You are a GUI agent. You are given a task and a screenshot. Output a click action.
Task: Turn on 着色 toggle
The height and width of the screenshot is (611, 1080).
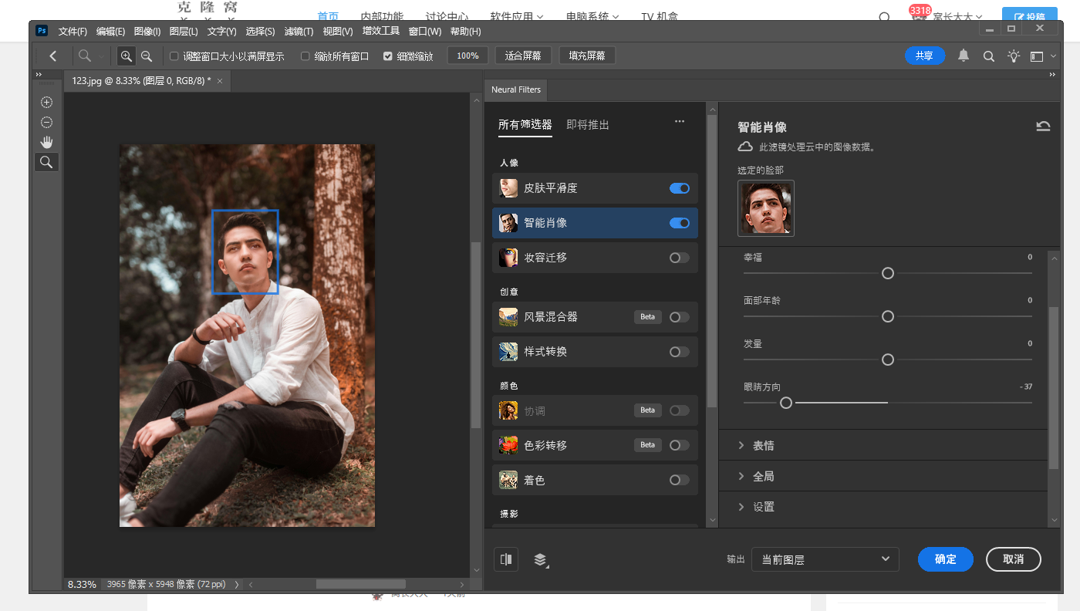(x=680, y=480)
